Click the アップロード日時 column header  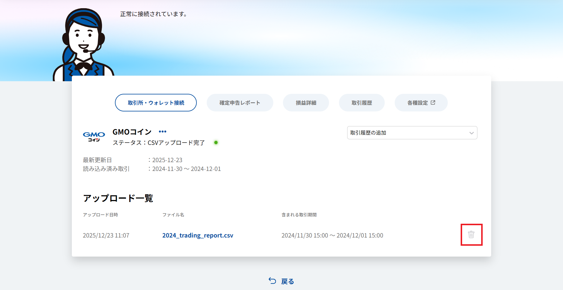coord(100,215)
